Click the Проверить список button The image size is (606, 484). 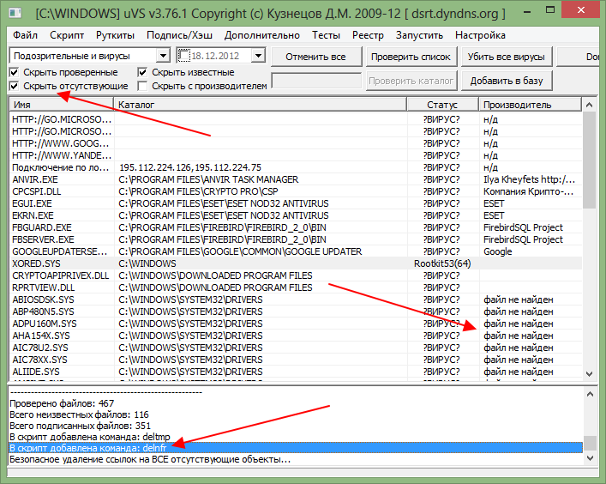411,57
